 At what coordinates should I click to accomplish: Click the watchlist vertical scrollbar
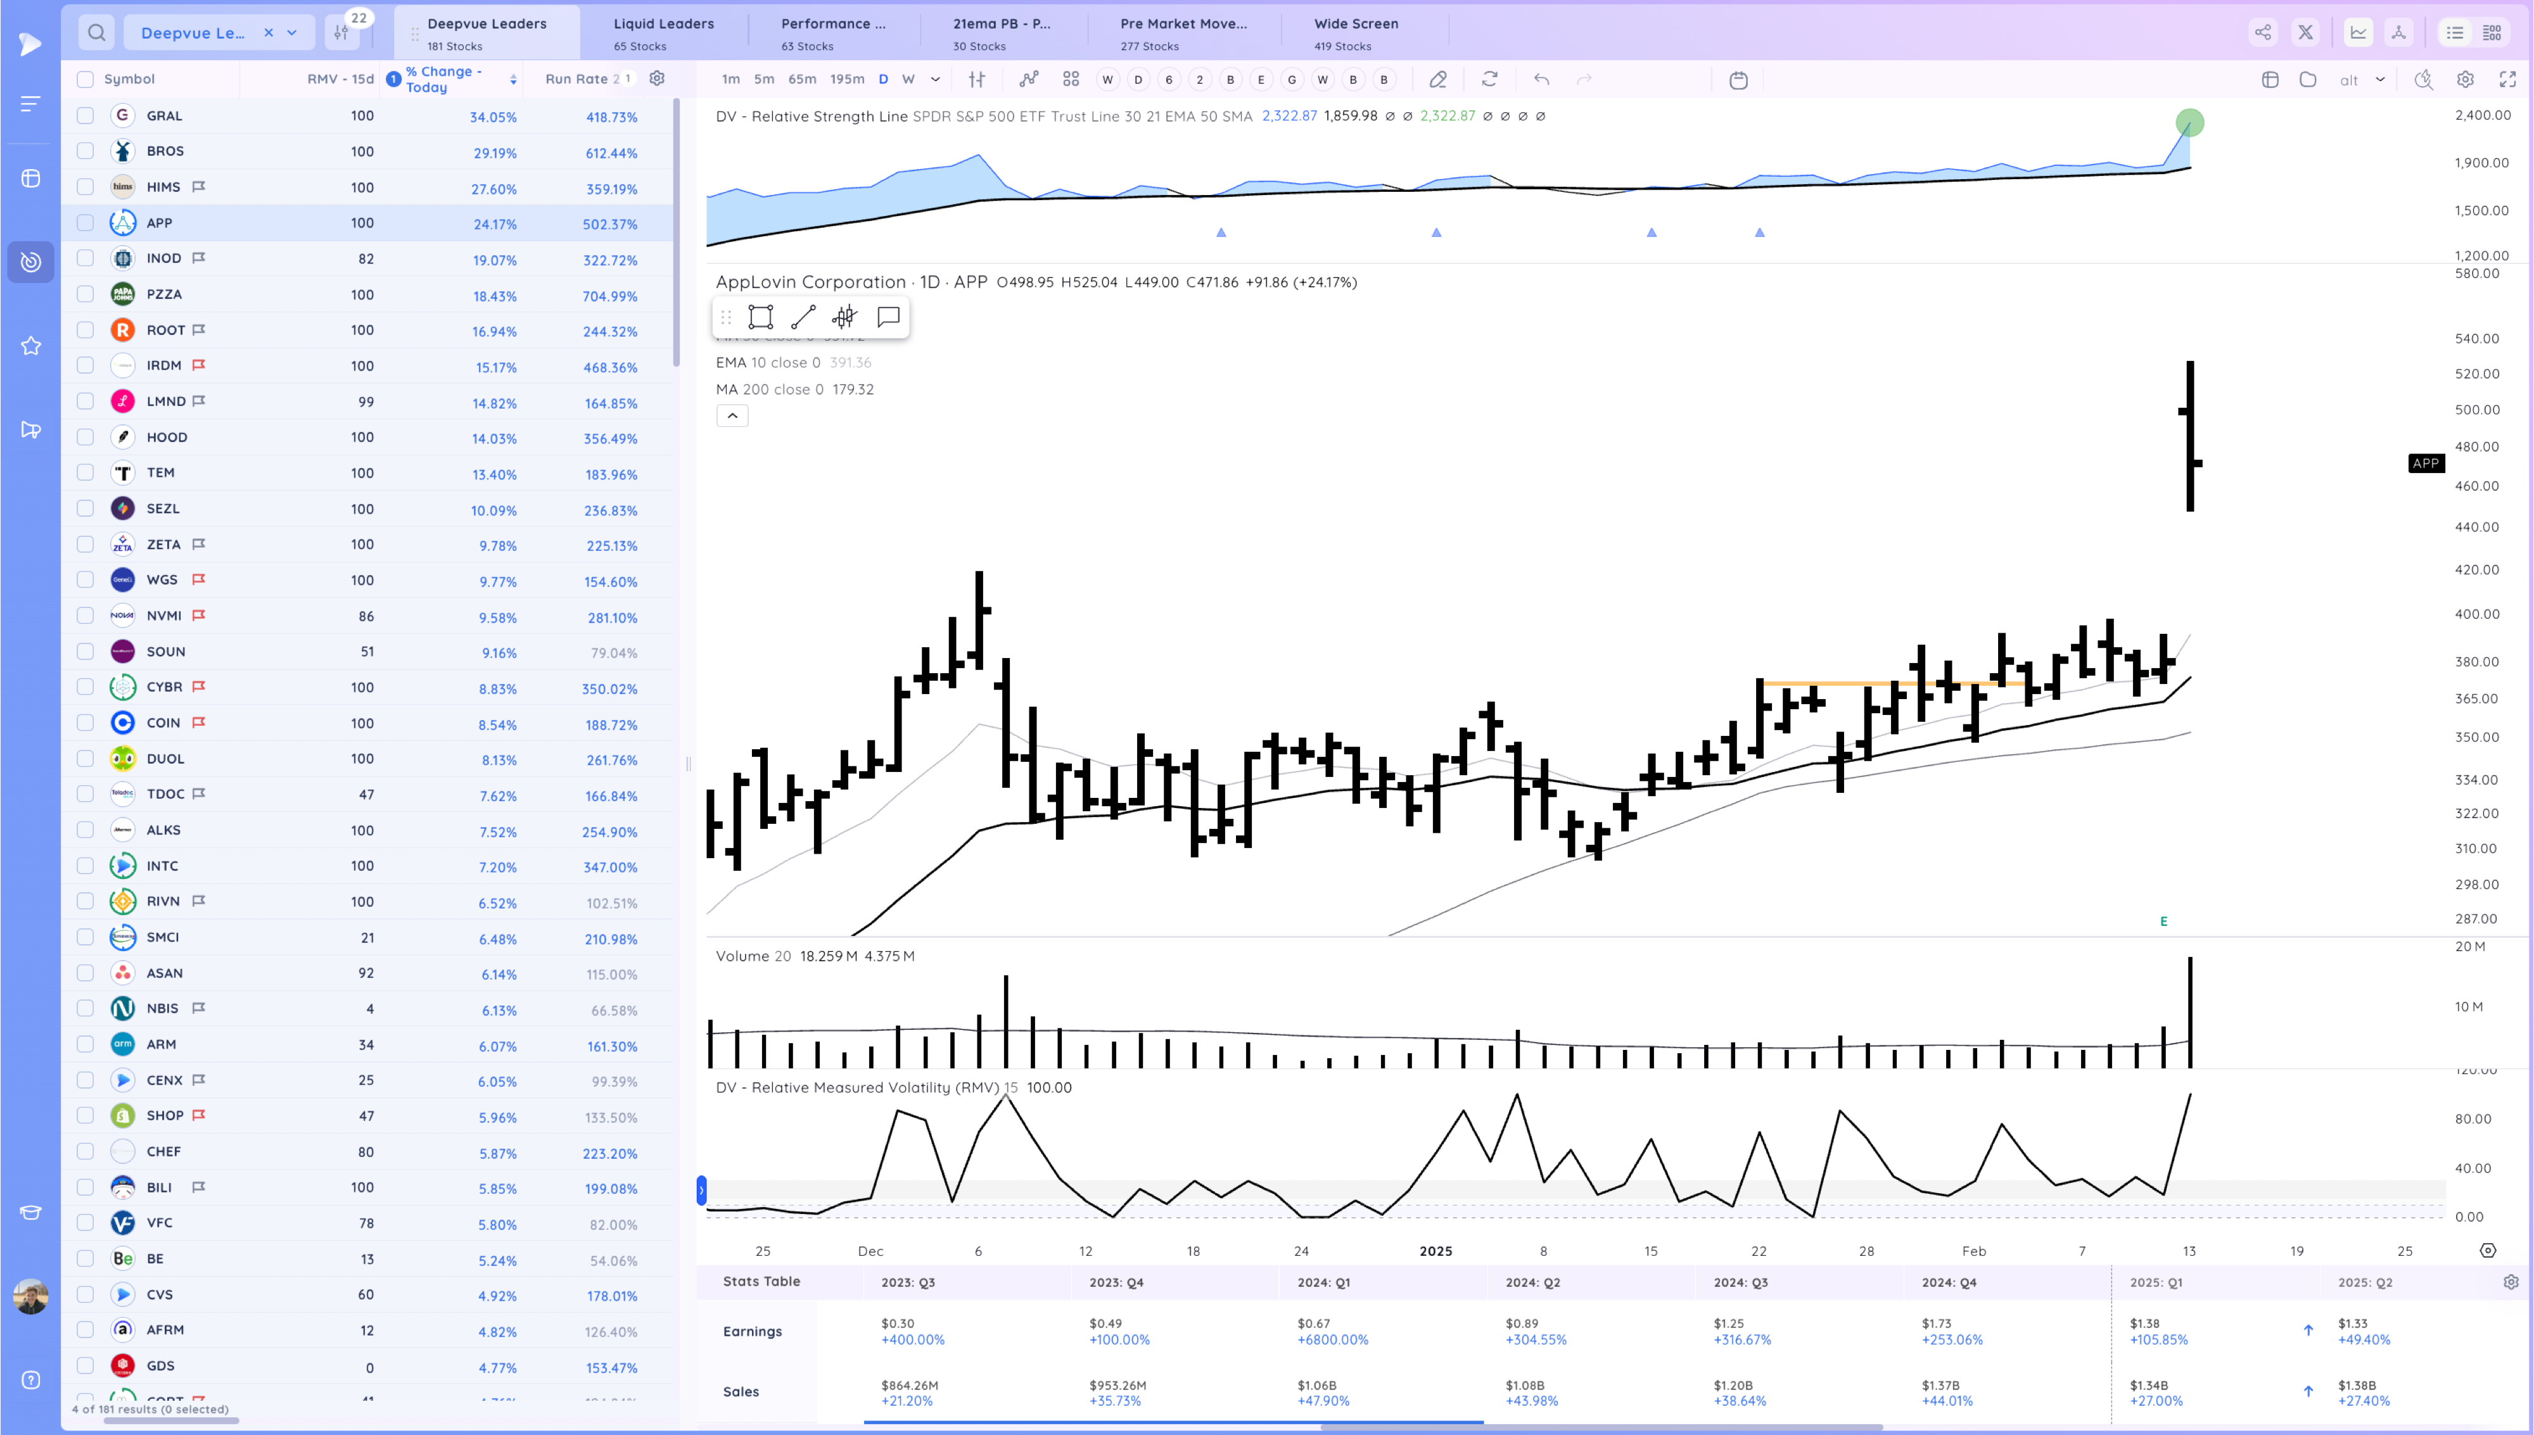676,232
